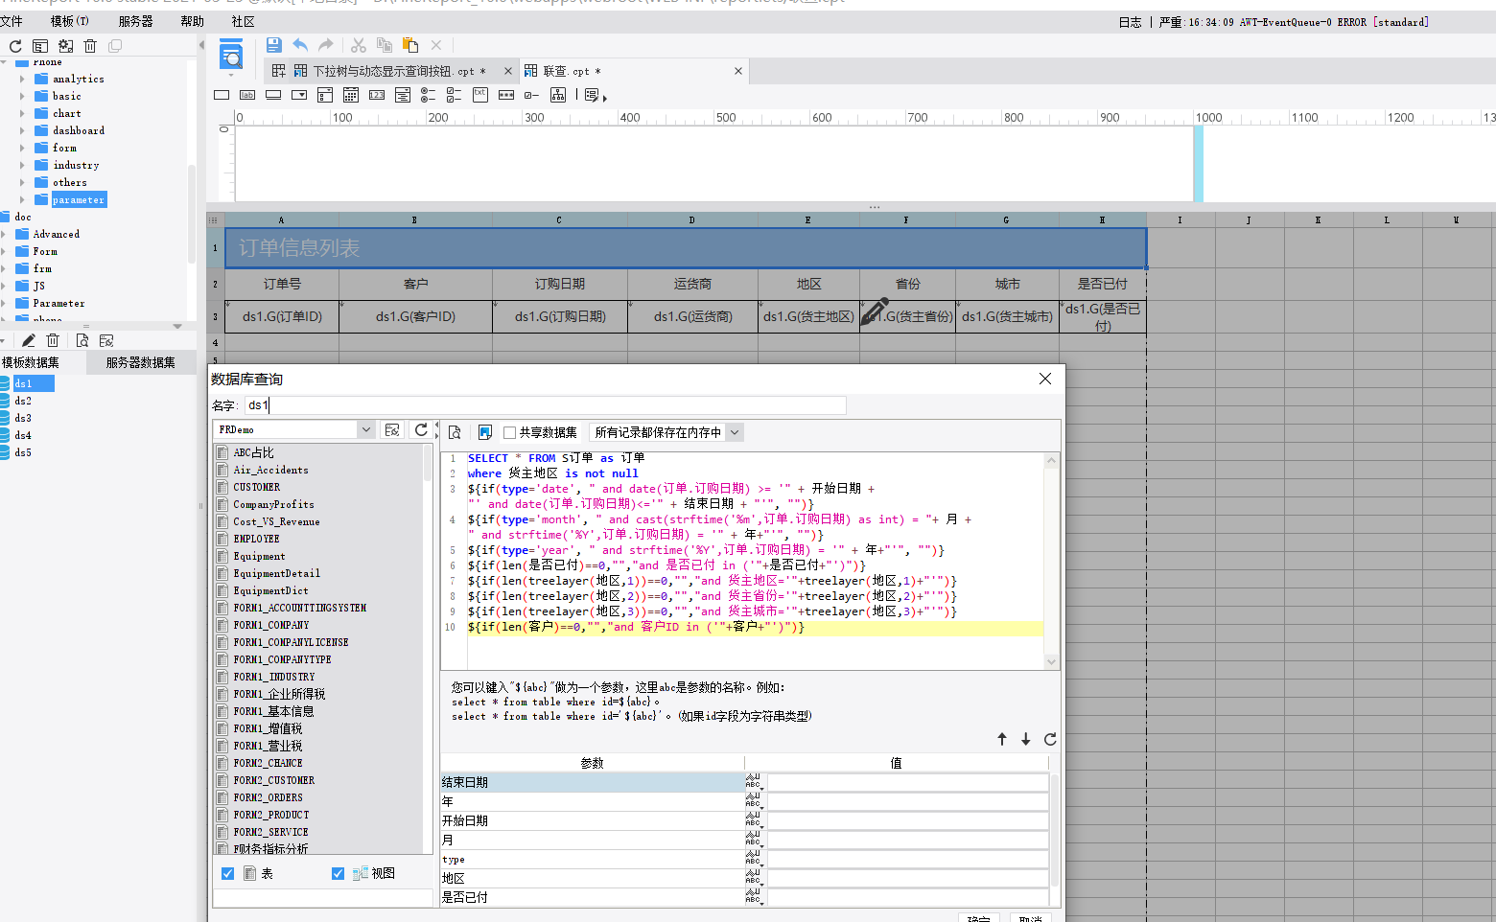Open the 服务器 menu

pyautogui.click(x=135, y=21)
